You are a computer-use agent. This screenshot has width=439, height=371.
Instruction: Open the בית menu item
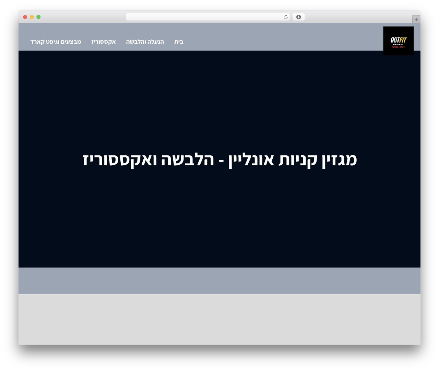[179, 42]
